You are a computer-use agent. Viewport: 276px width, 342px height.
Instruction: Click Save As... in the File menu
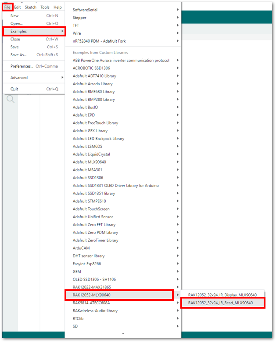coord(34,55)
